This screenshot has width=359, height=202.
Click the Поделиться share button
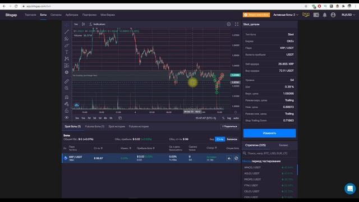coord(229,126)
